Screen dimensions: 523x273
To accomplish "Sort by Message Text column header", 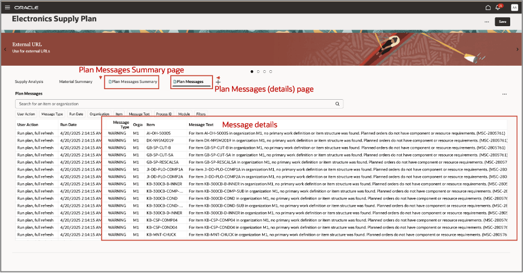I will (x=201, y=125).
